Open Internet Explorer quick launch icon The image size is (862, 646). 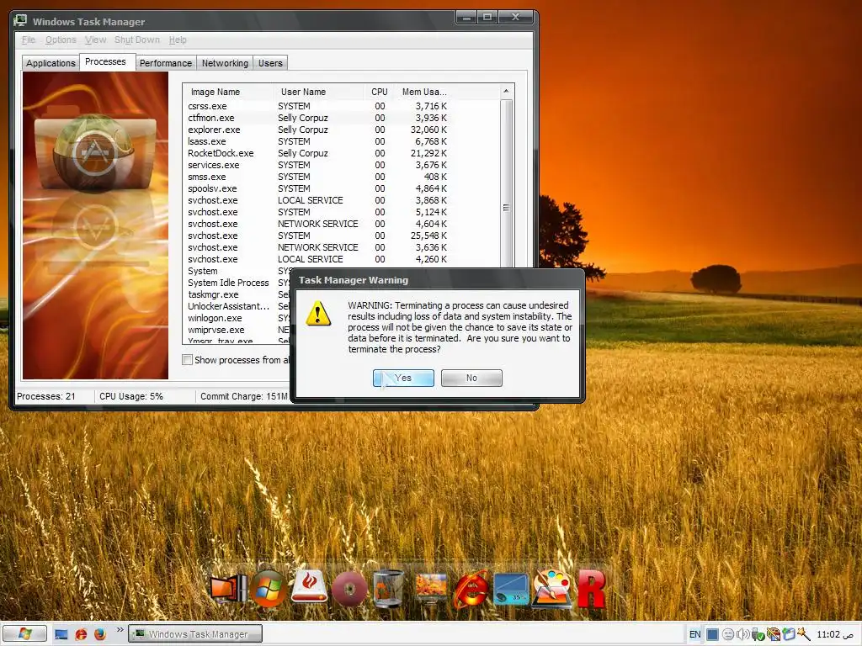pyautogui.click(x=81, y=634)
